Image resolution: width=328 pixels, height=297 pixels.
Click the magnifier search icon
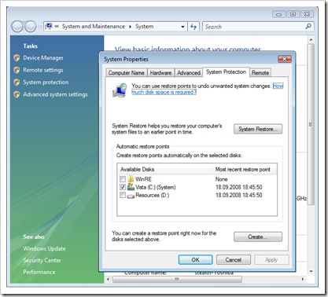pos(308,26)
